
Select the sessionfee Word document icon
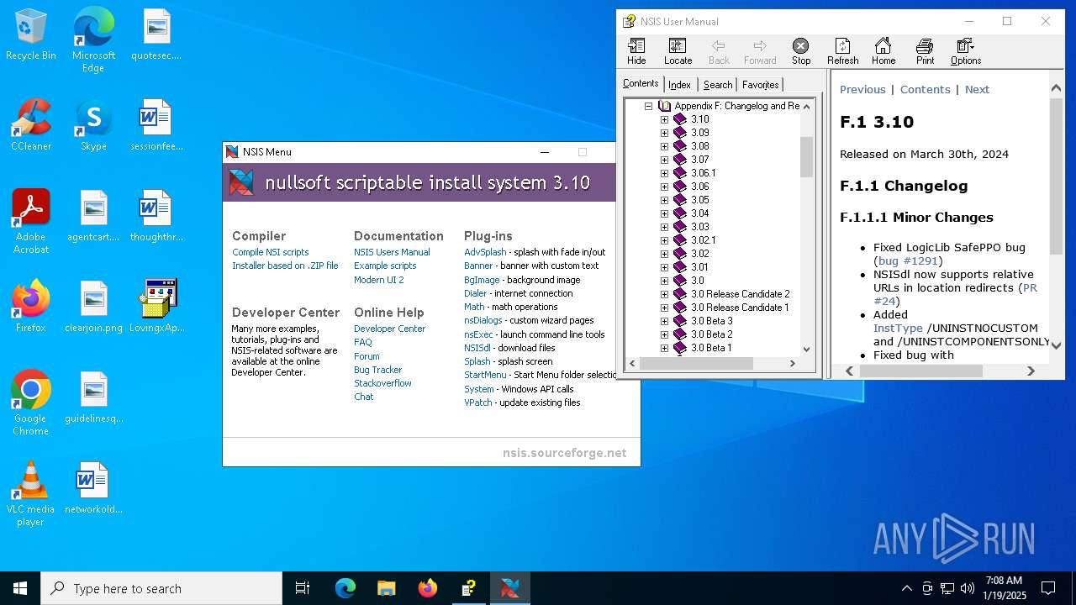[x=157, y=125]
